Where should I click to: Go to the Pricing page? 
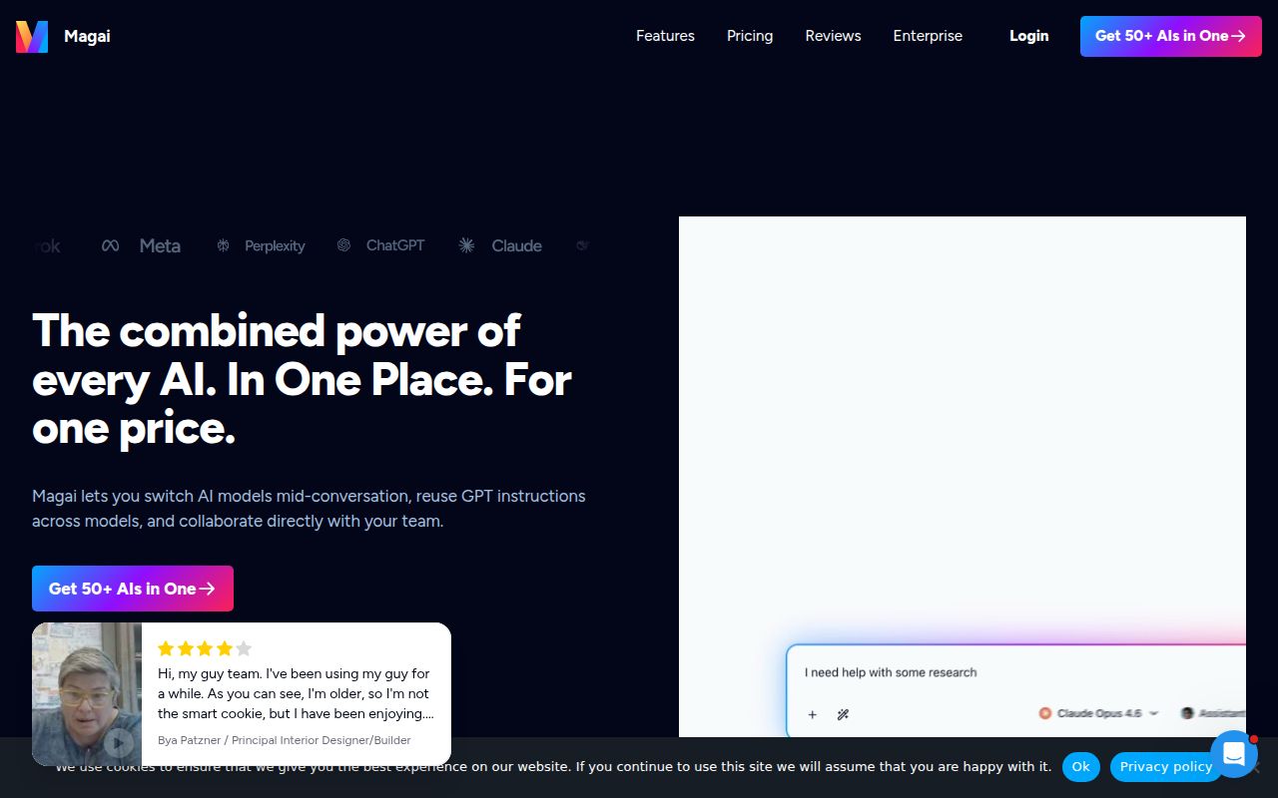coord(750,36)
